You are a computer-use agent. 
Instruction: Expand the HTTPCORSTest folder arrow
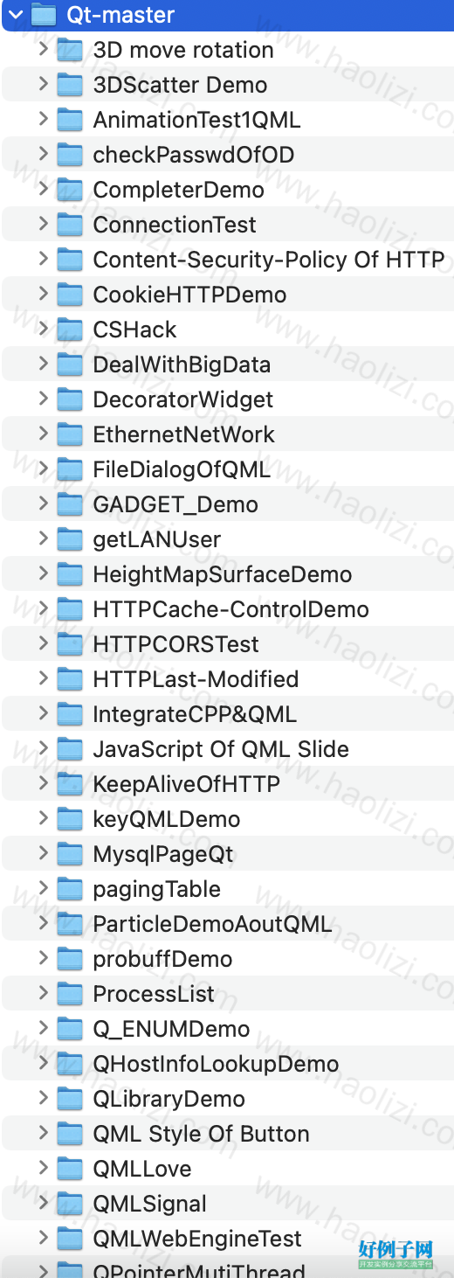click(x=43, y=643)
